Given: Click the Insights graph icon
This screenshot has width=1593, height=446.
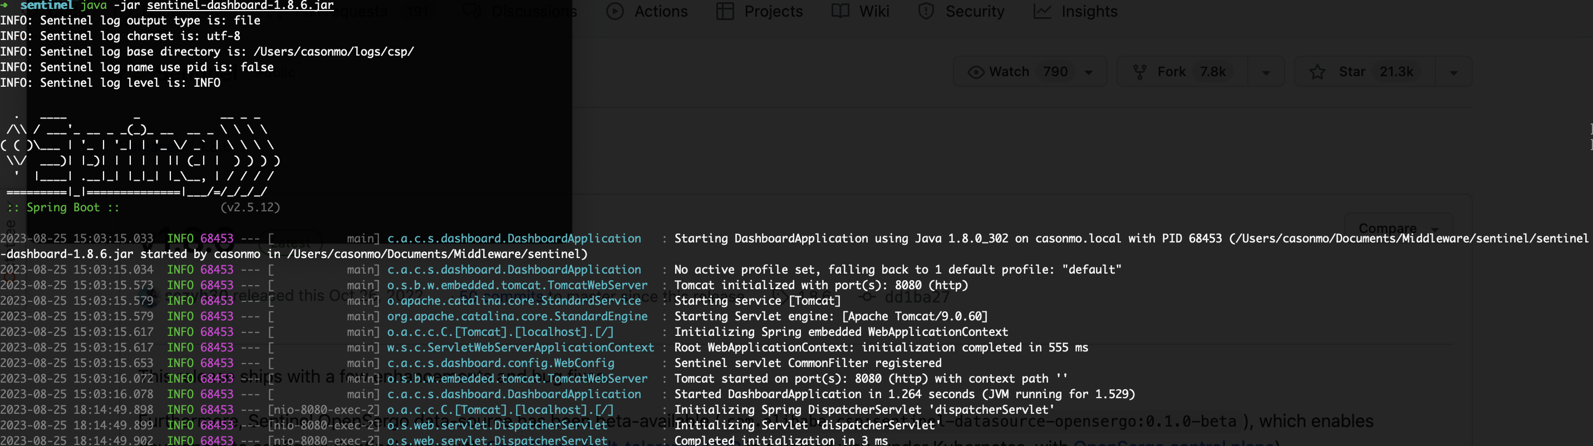Looking at the screenshot, I should click(x=1043, y=11).
